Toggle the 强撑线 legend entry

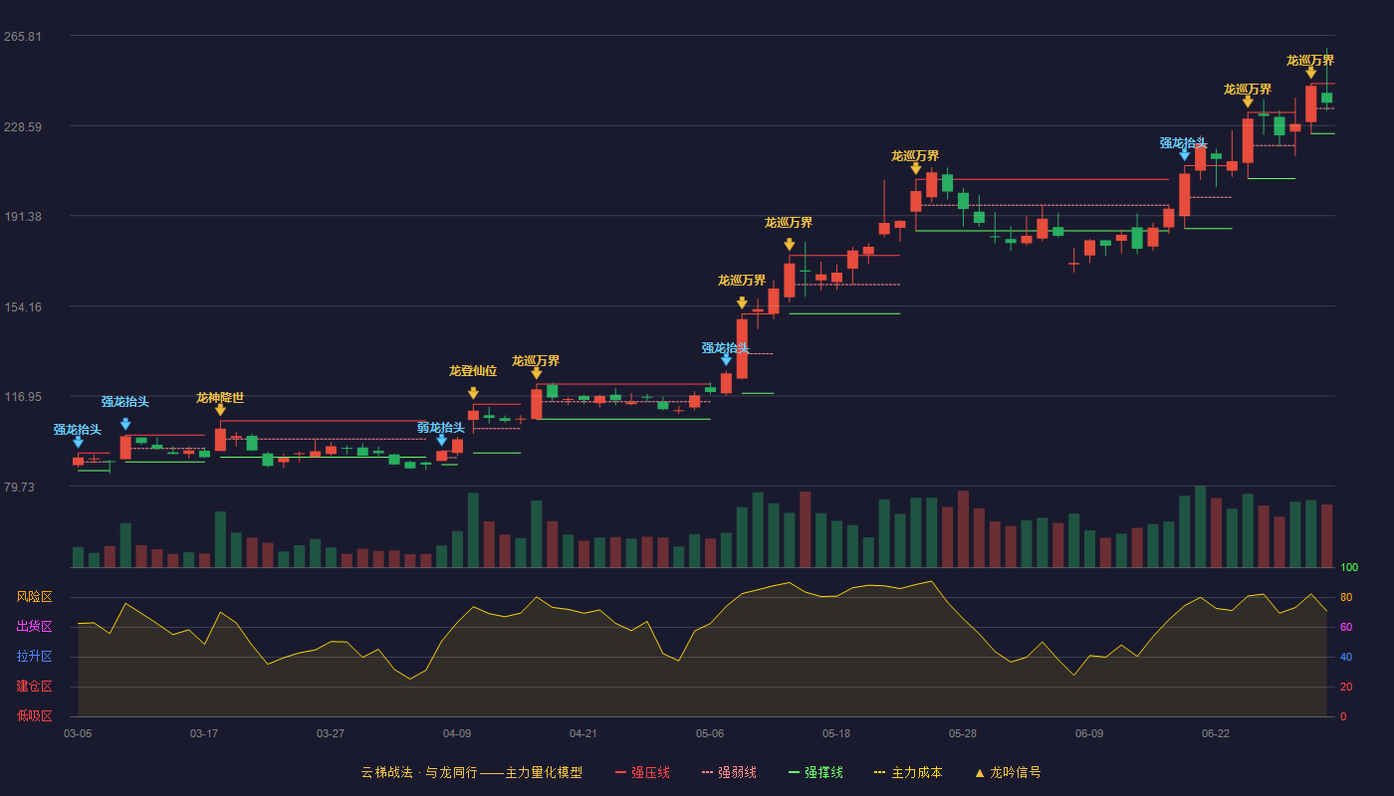(815, 772)
